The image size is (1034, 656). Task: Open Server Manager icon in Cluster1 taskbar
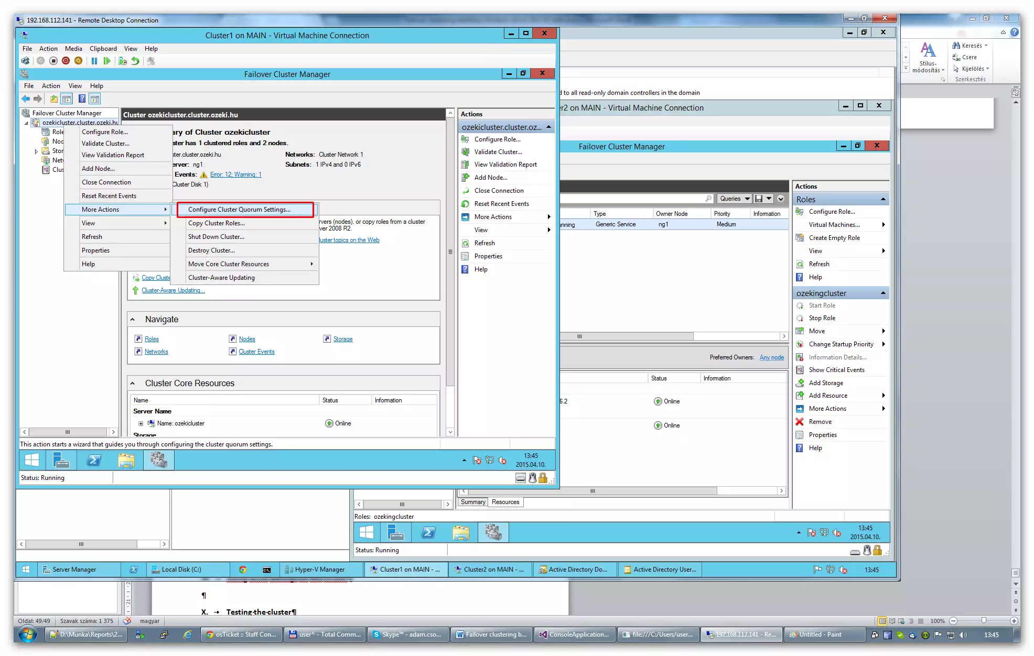[61, 460]
